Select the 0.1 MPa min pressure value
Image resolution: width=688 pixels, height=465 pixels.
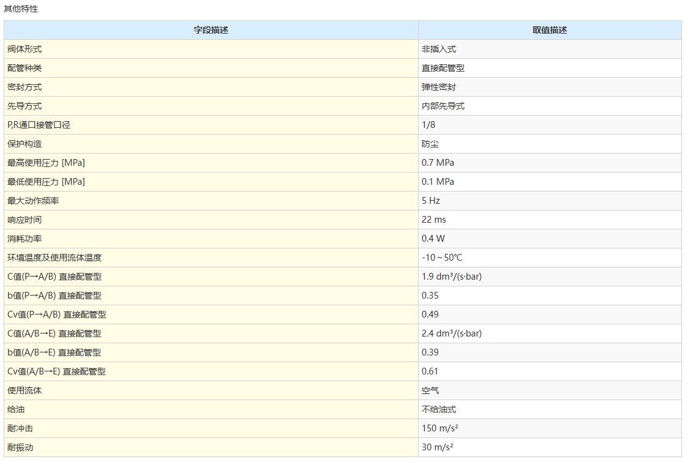click(x=438, y=182)
